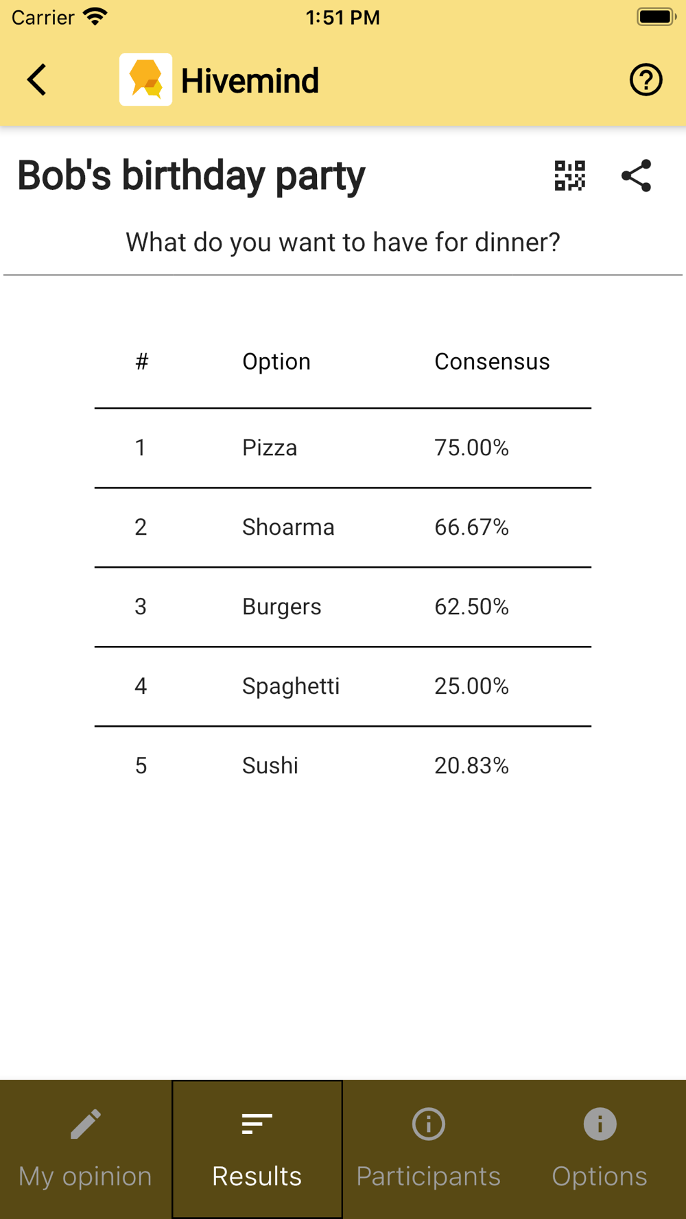Screen dimensions: 686x1219
Task: Click the Option column header
Action: pos(276,361)
